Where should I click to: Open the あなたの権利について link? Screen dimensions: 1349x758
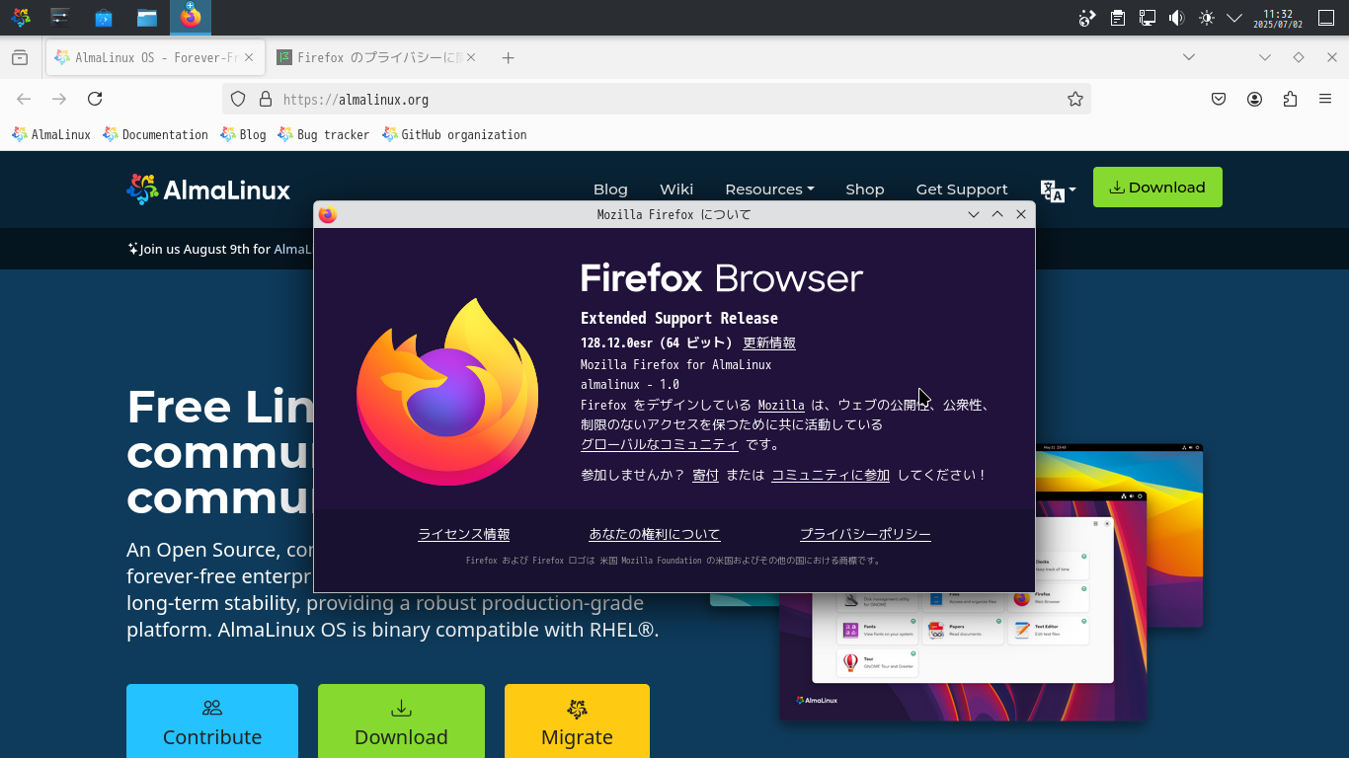655,534
